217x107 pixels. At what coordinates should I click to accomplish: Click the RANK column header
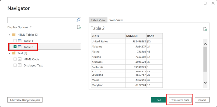click(155, 36)
